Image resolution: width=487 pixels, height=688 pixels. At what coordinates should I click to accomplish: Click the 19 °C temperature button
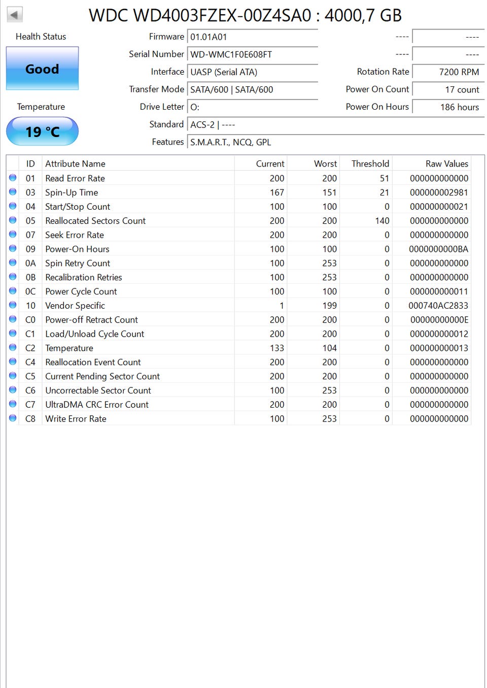click(42, 132)
